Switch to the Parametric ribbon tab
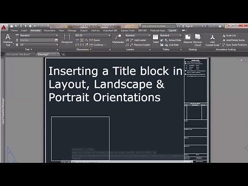The image size is (248, 186). [x=50, y=30]
